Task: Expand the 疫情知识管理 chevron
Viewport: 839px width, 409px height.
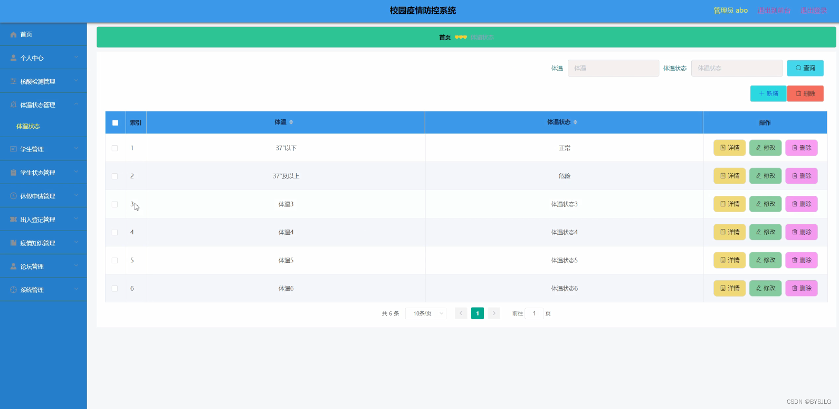Action: (77, 243)
